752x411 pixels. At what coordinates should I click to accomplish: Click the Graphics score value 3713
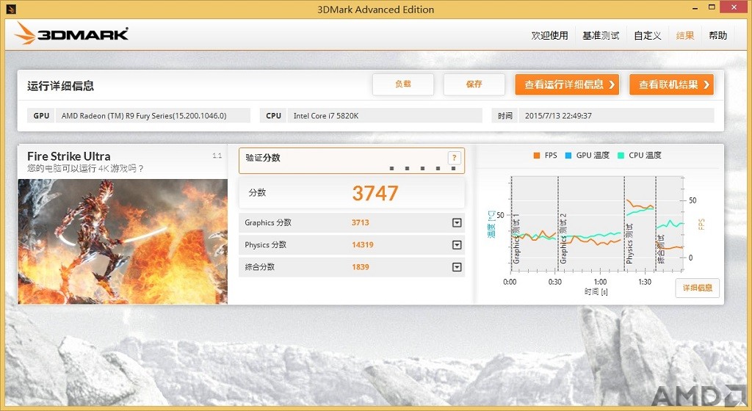click(x=360, y=222)
